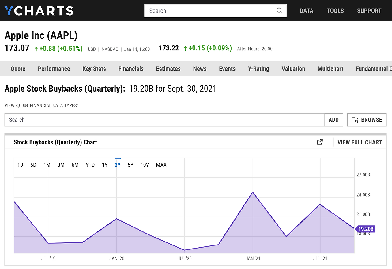Click the JAN '20 axis label
The height and width of the screenshot is (269, 392).
(117, 259)
